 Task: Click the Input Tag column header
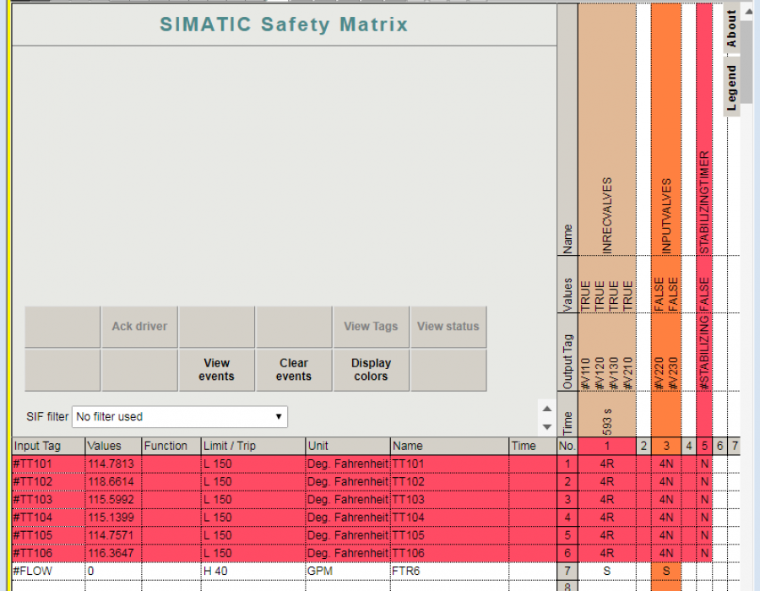tap(48, 446)
